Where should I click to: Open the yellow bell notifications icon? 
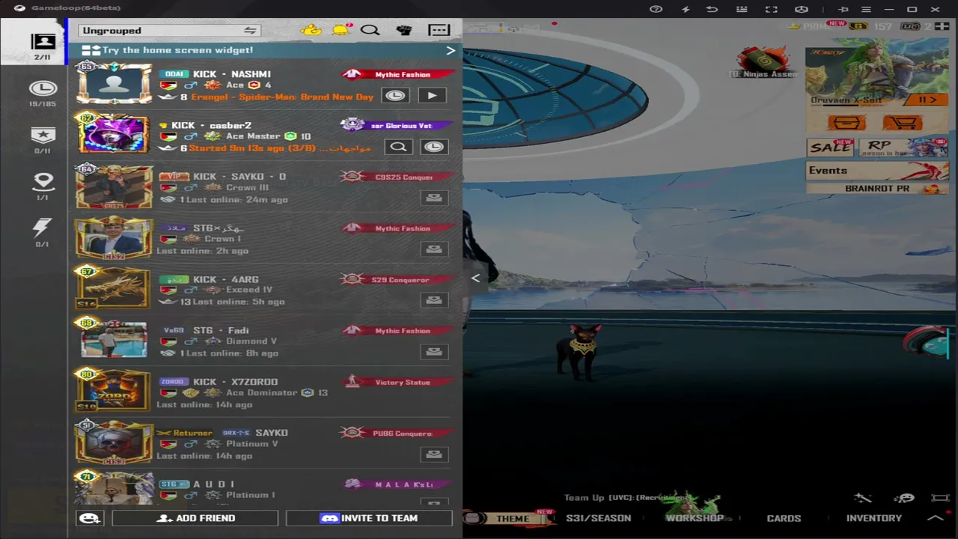coord(341,30)
